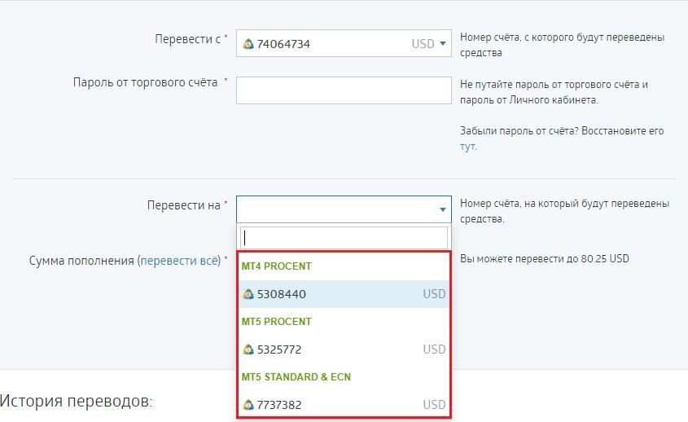Select account 5308440 from the list
This screenshot has width=688, height=422.
click(x=344, y=294)
